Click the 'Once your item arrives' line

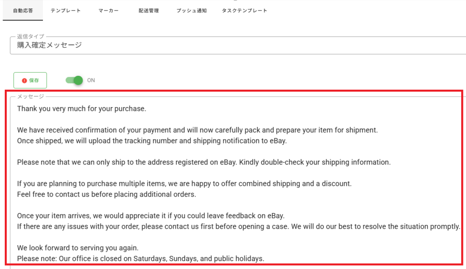point(151,216)
